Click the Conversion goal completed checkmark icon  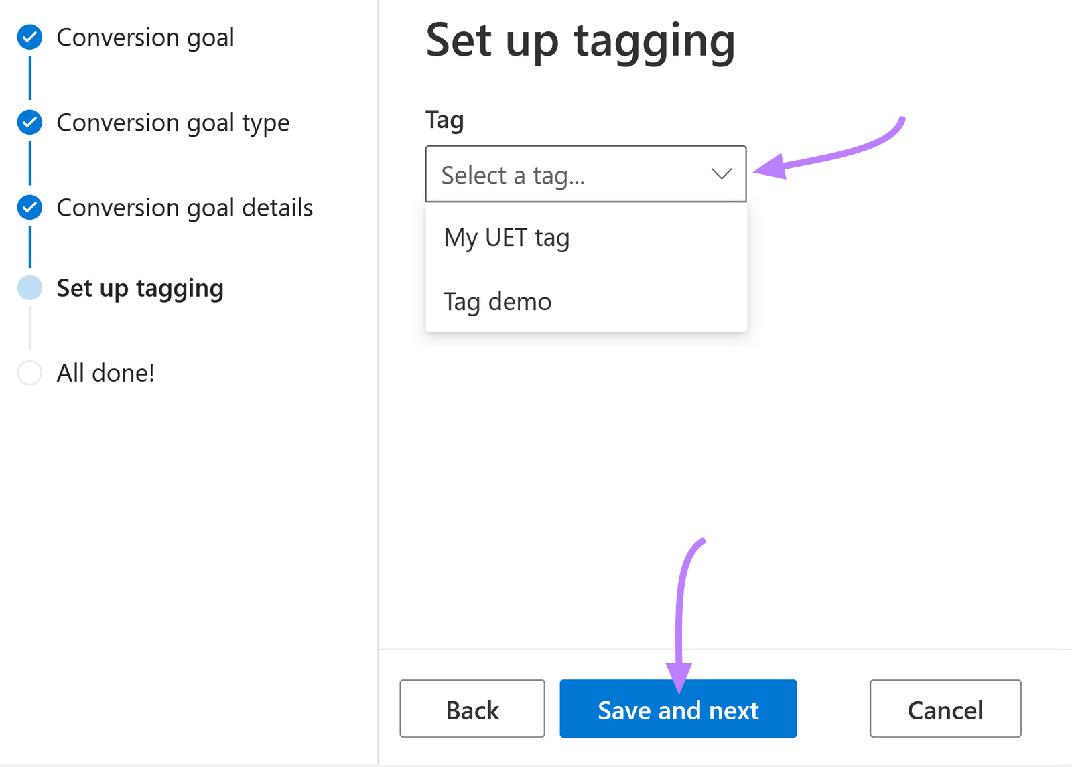tap(29, 38)
